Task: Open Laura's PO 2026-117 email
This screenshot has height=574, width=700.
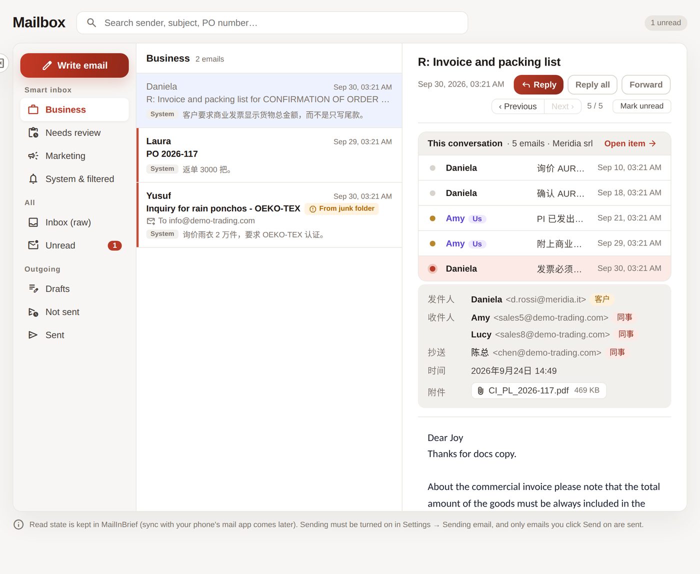Action: [x=269, y=155]
